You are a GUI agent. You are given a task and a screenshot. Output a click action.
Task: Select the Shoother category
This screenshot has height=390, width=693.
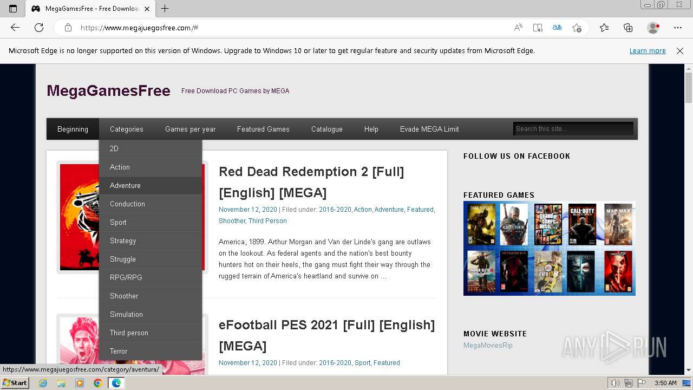(151, 296)
